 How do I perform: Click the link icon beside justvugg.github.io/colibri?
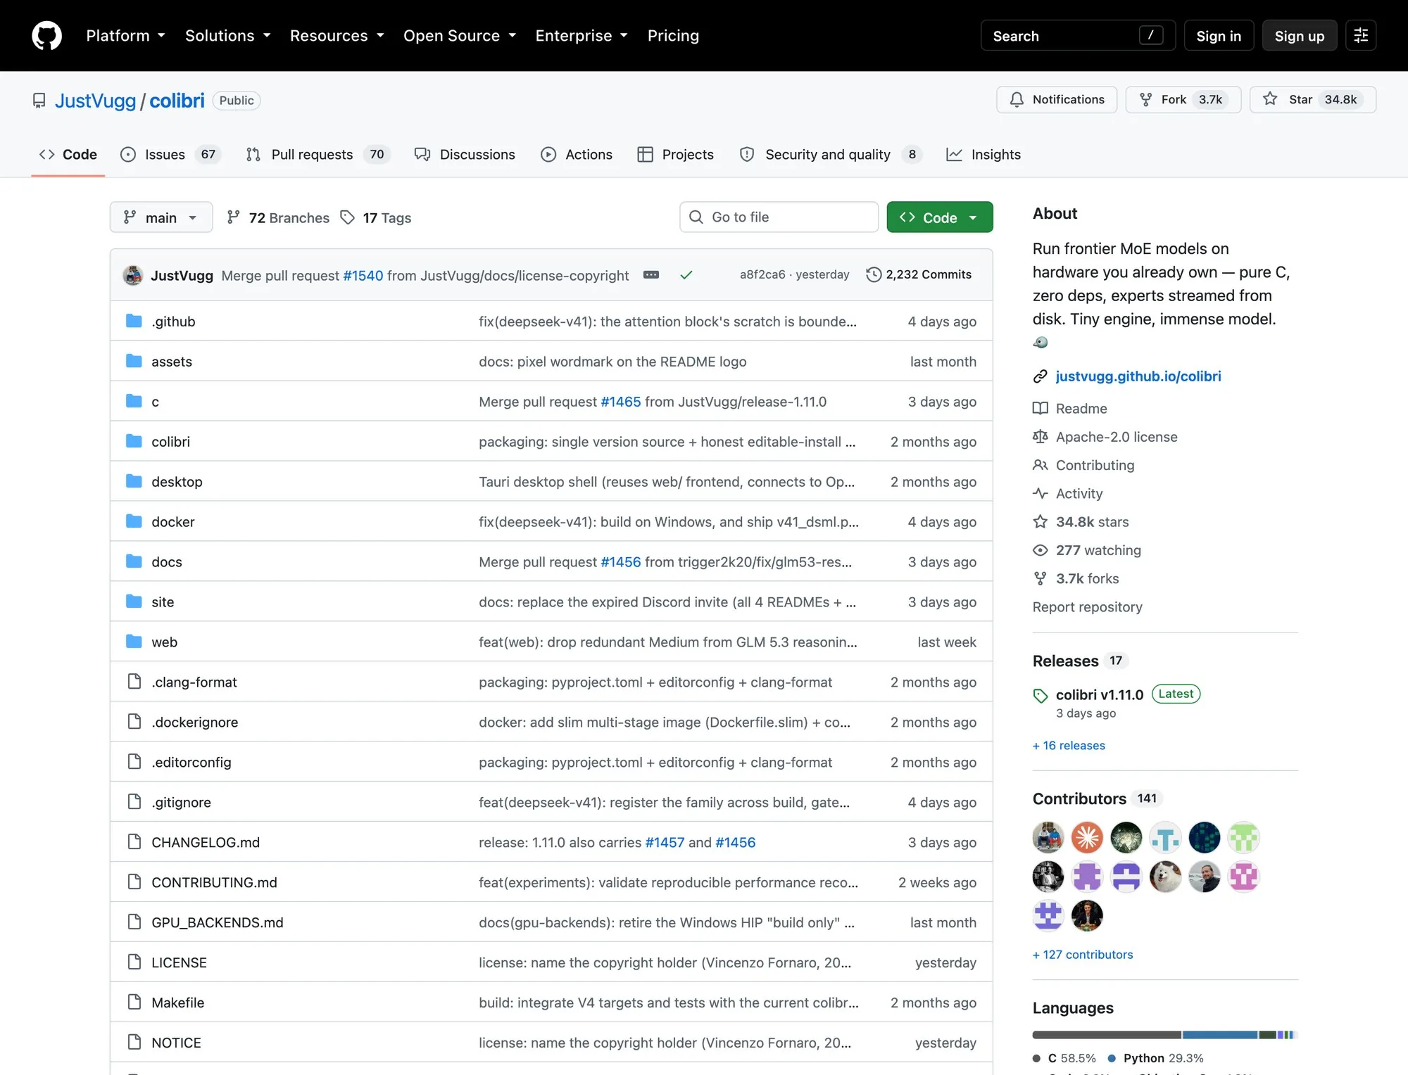click(x=1041, y=376)
